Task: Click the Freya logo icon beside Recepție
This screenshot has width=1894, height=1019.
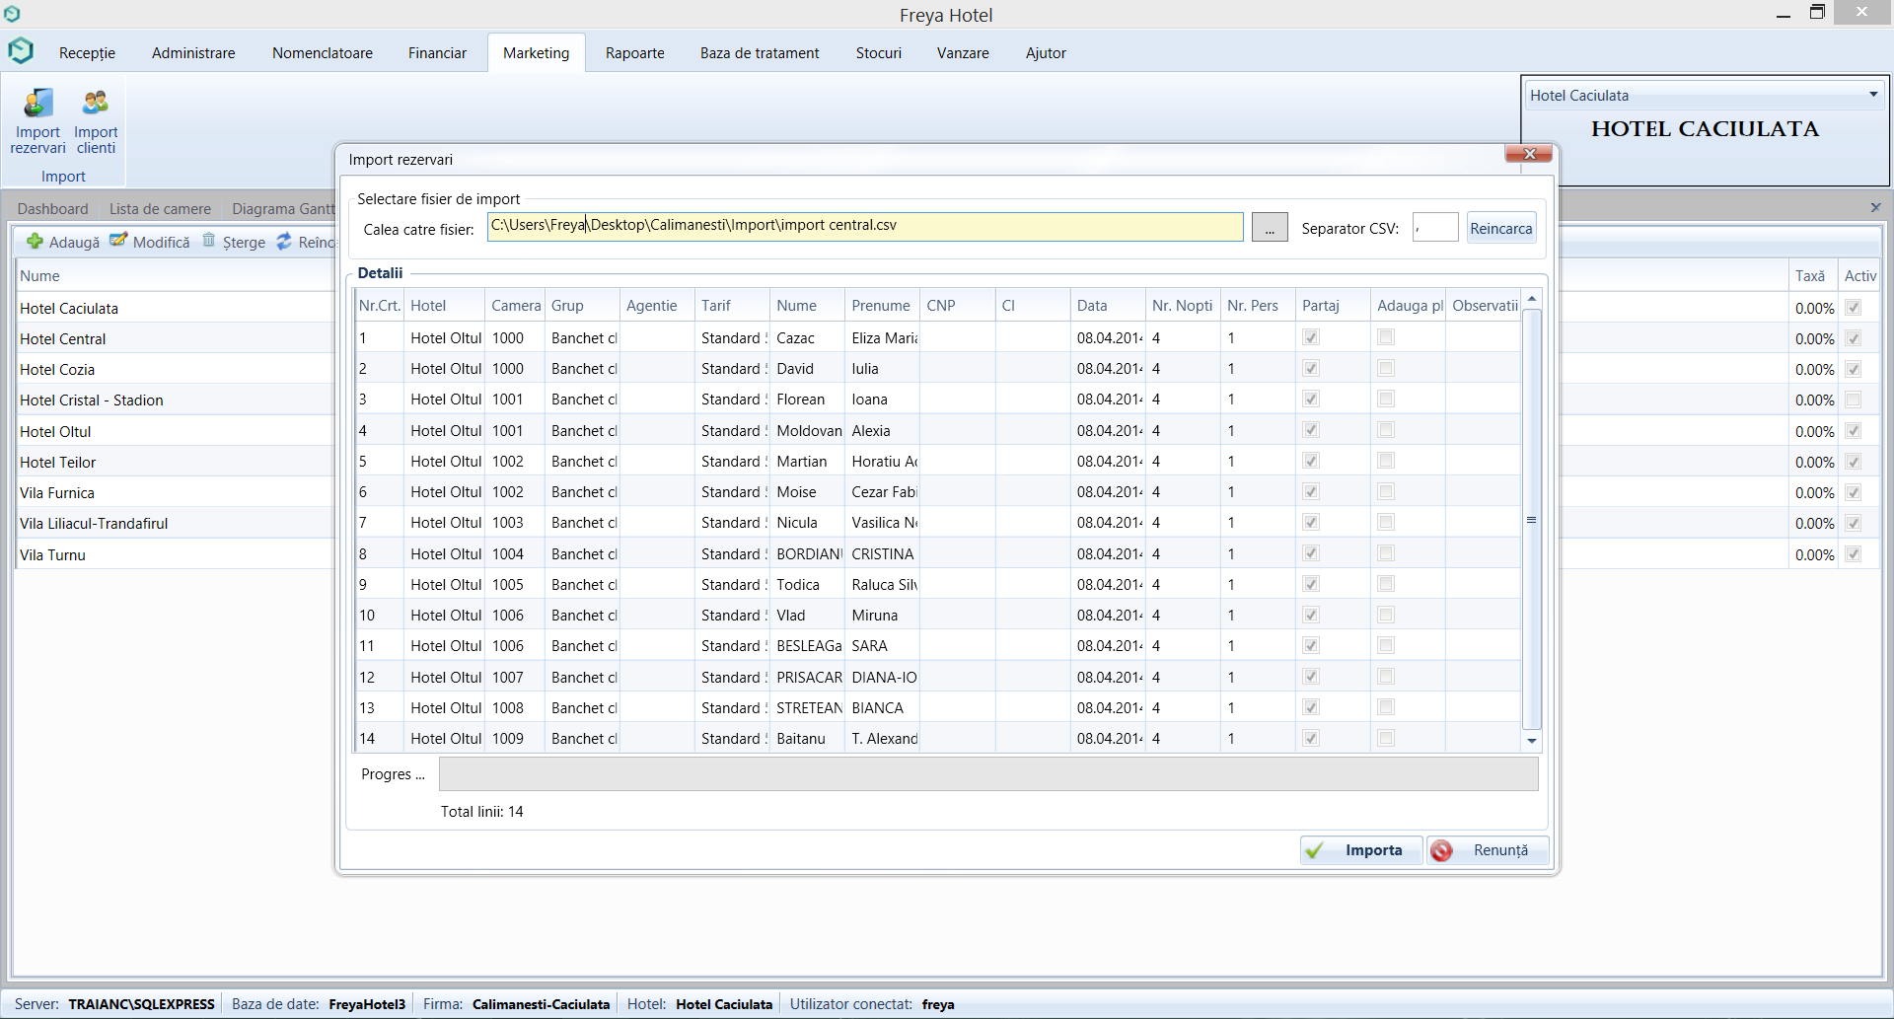Action: pos(21,51)
